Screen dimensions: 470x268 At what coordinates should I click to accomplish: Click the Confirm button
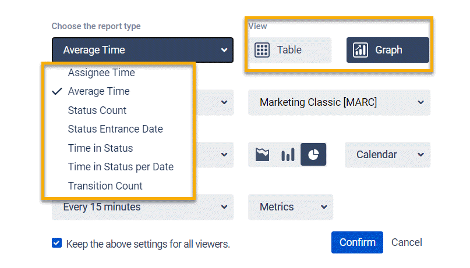click(357, 242)
